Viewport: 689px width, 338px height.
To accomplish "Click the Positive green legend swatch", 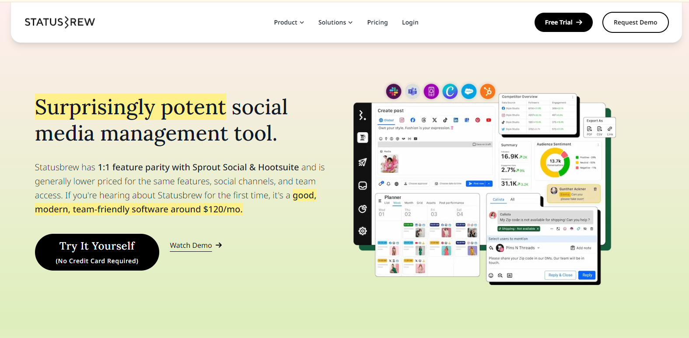I will pos(577,157).
